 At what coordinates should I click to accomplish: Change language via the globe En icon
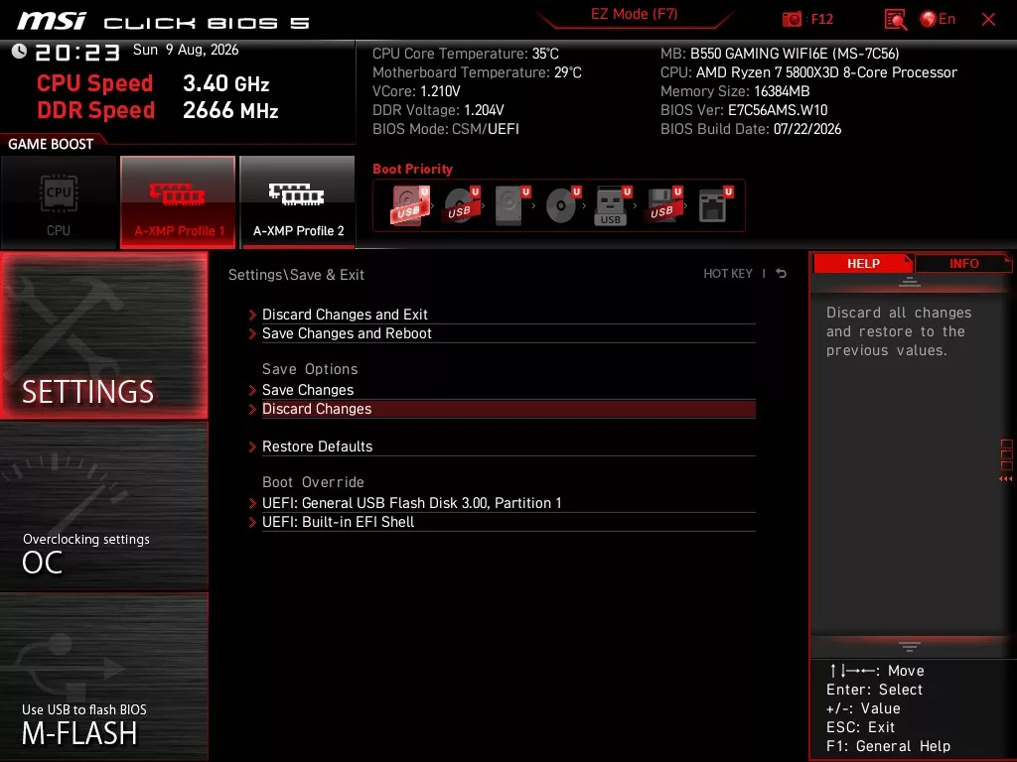(938, 19)
